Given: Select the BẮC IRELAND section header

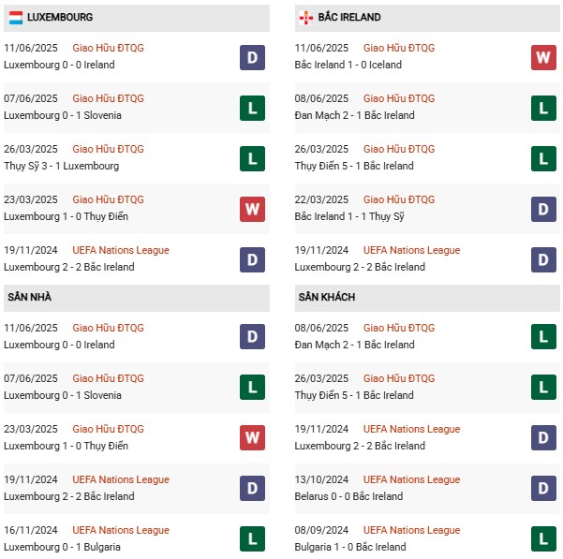Looking at the screenshot, I should pos(349,18).
